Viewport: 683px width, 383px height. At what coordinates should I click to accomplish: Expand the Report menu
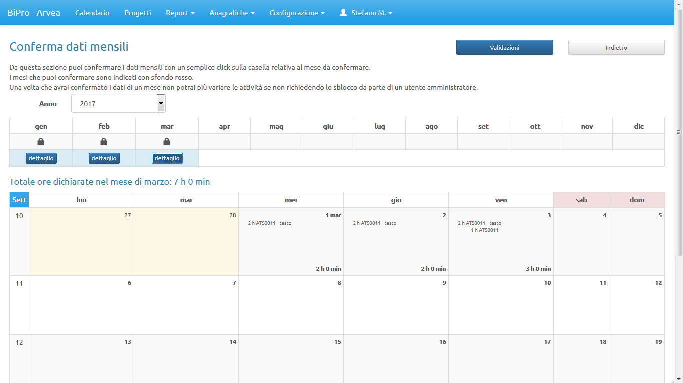pyautogui.click(x=180, y=13)
